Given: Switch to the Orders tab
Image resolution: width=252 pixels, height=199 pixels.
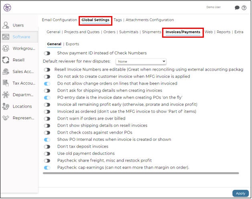Looking at the screenshot, I should click(x=109, y=32).
